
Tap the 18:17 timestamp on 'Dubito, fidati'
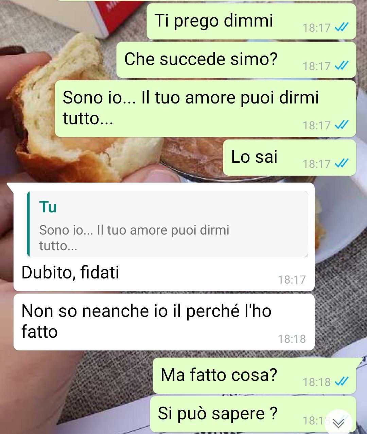[x=292, y=279]
